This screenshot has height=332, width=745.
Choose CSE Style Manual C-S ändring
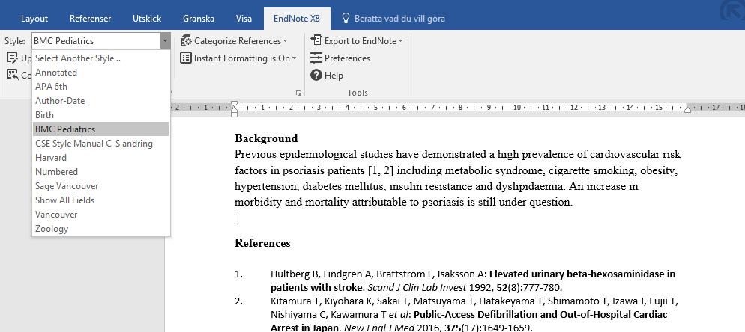tap(101, 144)
